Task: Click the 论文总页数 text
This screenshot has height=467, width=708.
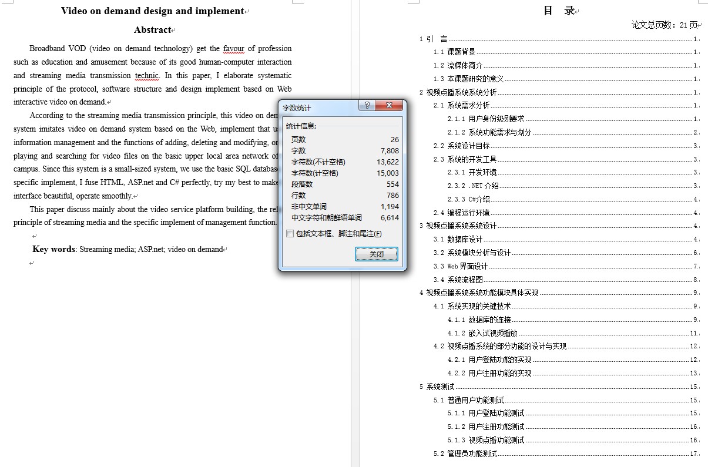Action: pyautogui.click(x=665, y=25)
